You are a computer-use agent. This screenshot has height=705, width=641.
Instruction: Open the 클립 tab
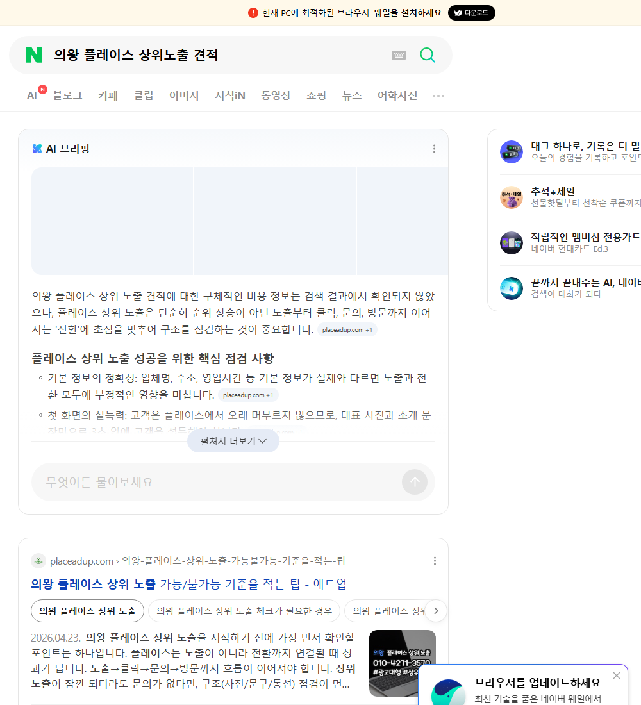point(144,95)
